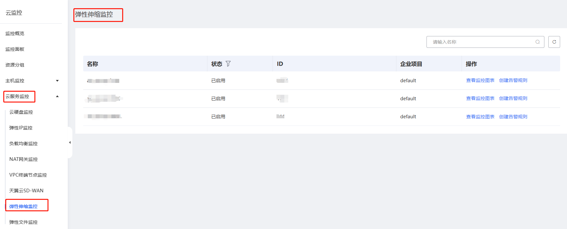Viewport: 567px width, 229px height.
Task: Select VPC终端节点监控 submenu item
Action: coord(28,175)
